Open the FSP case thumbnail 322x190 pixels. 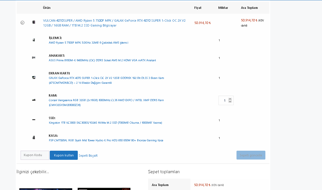click(x=34, y=137)
